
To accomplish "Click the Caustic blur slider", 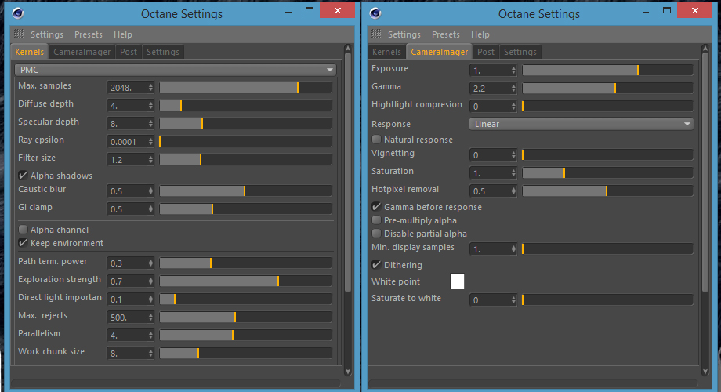I will [x=245, y=191].
